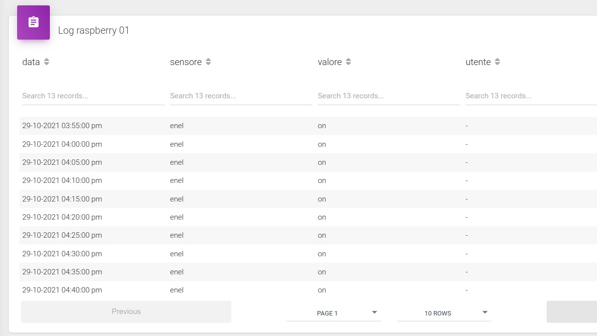Viewport: 597px width, 336px height.
Task: Select the 29-10-2021 04:00:00 pm date cell
Action: (x=62, y=144)
